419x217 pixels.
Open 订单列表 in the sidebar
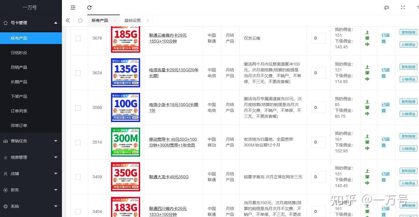31,111
